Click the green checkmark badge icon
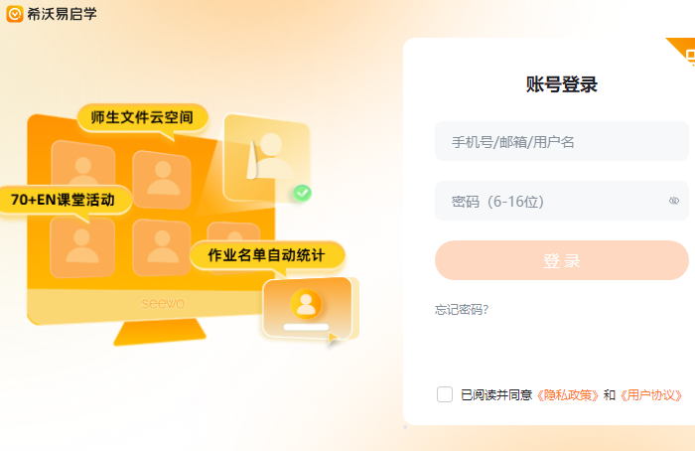 coord(302,194)
